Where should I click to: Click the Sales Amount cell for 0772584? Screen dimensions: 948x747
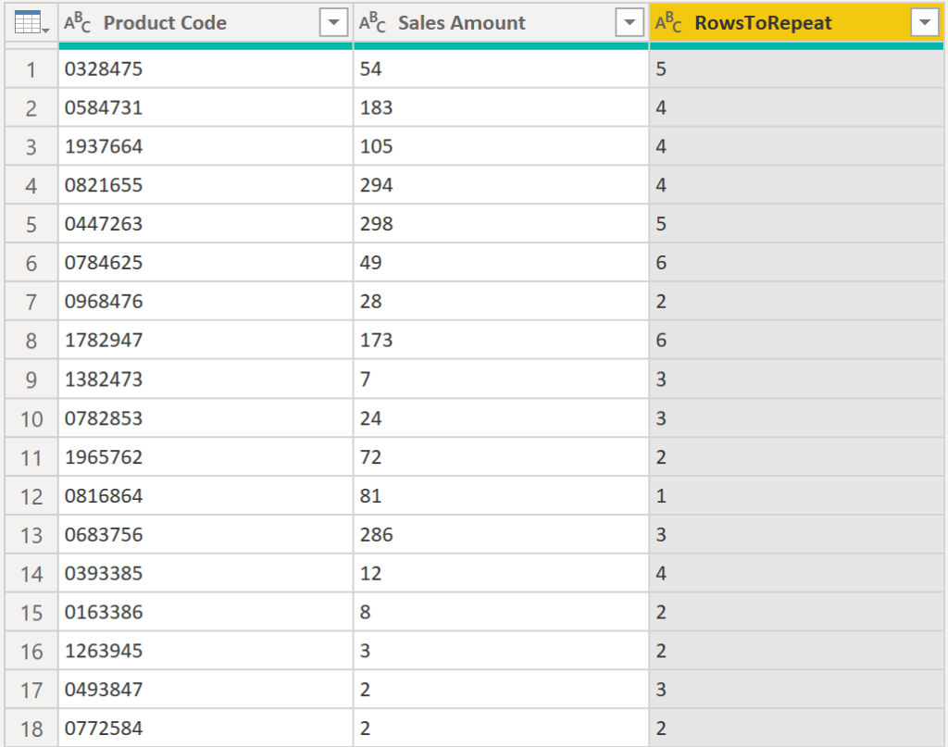(501, 728)
